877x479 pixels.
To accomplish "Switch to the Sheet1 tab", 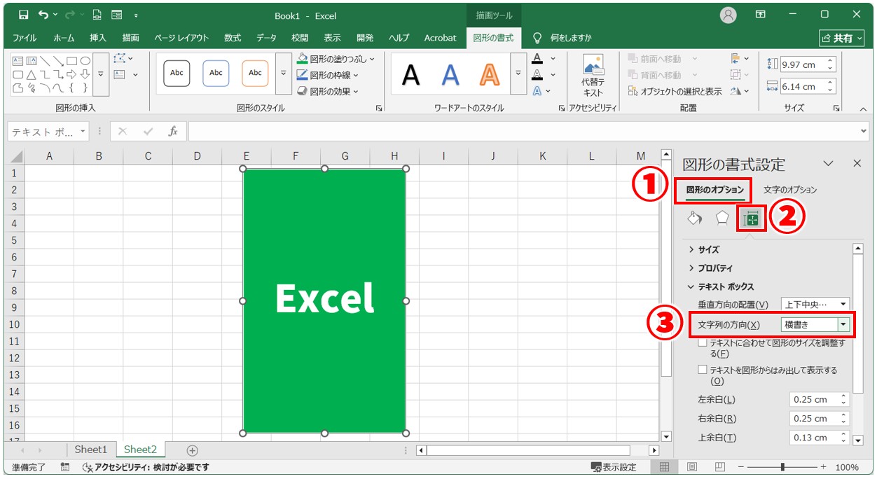I will click(91, 450).
